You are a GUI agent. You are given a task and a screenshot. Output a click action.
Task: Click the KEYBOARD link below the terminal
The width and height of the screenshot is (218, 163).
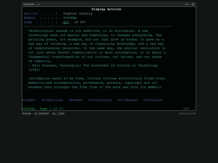(x=27, y=113)
